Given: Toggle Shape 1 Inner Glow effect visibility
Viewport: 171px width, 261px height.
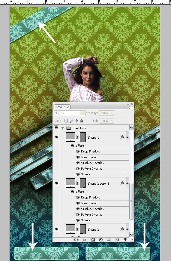Looking at the screenshot, I should [78, 157].
